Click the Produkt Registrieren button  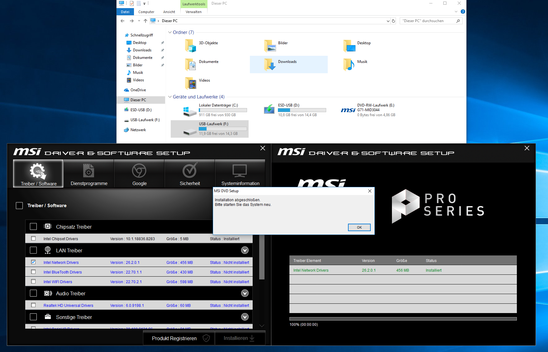(179, 338)
